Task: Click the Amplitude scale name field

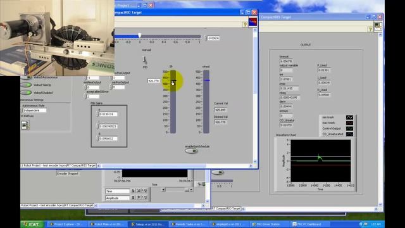Action: 118,198
